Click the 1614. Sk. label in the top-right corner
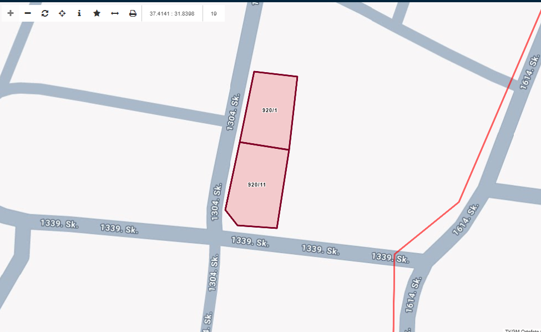 click(530, 72)
